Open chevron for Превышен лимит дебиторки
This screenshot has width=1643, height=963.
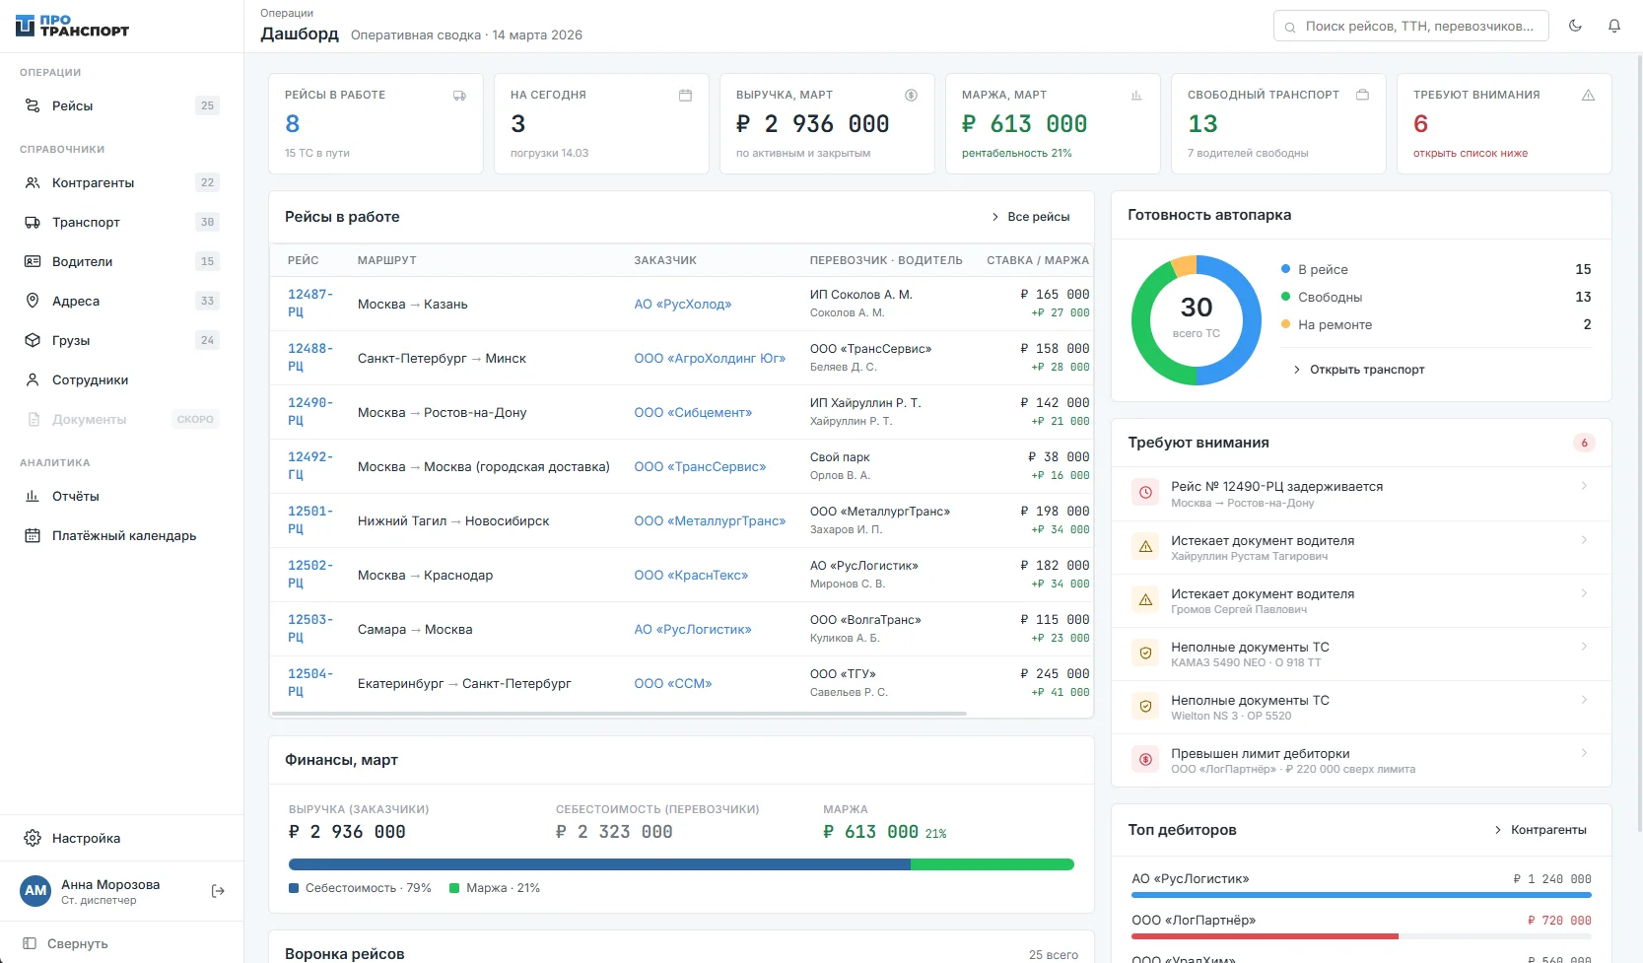coord(1584,753)
